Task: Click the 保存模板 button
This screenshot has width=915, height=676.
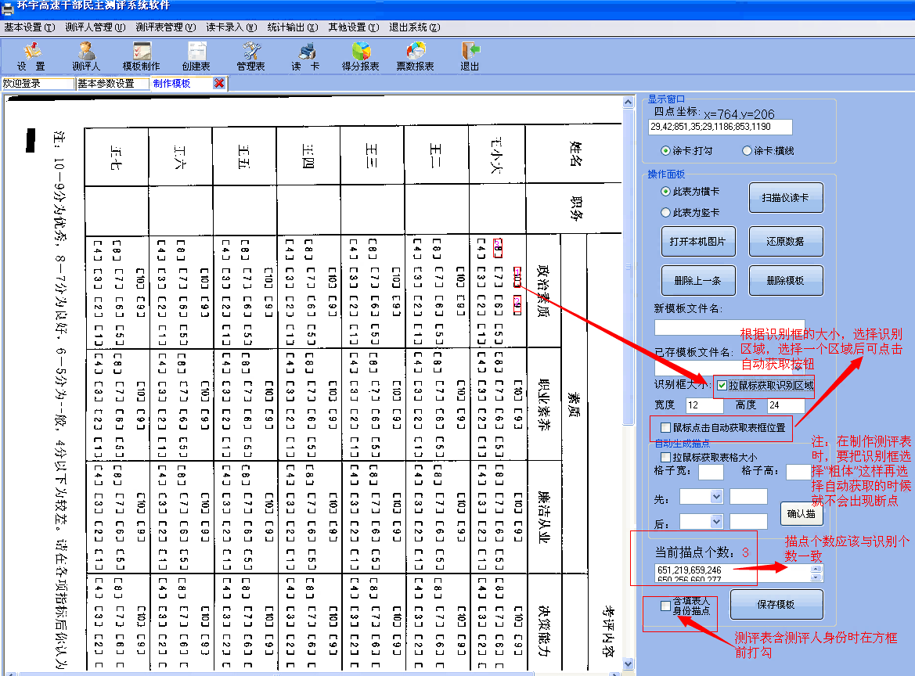Action: pos(776,604)
